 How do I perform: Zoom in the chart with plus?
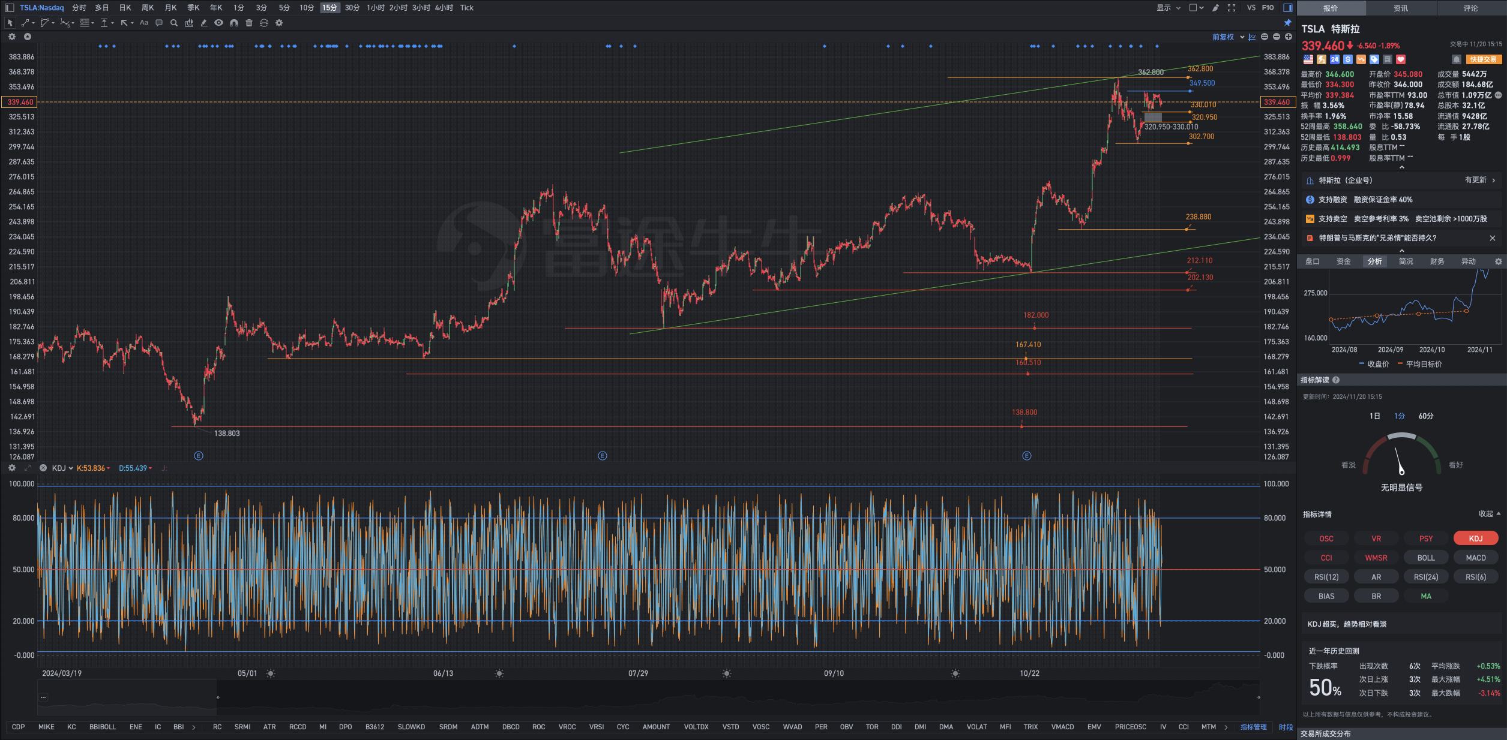pos(1289,37)
